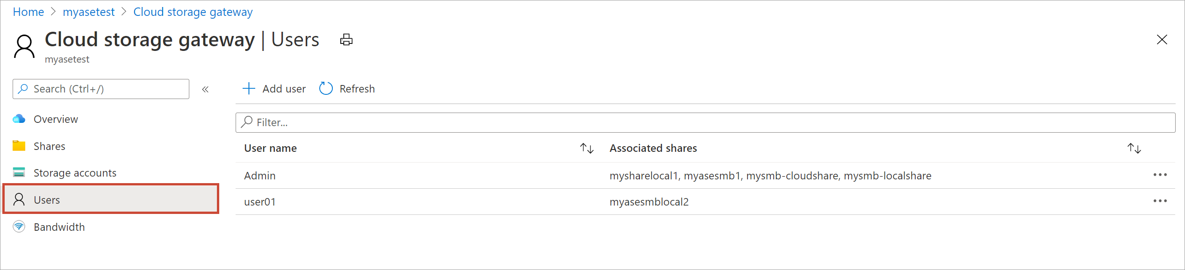Viewport: 1185px width, 270px height.
Task: Sort by Associated shares column arrows
Action: click(1134, 149)
